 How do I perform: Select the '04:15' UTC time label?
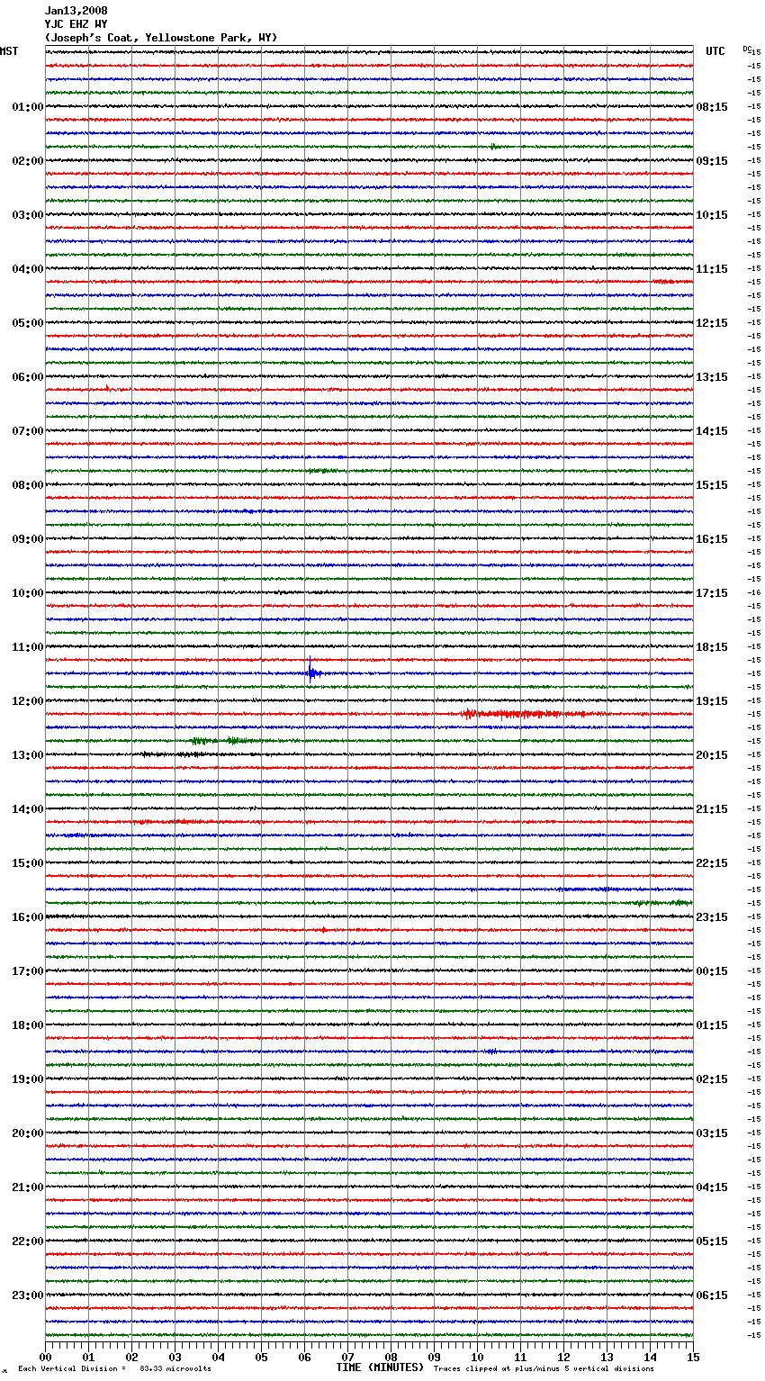tap(712, 1187)
